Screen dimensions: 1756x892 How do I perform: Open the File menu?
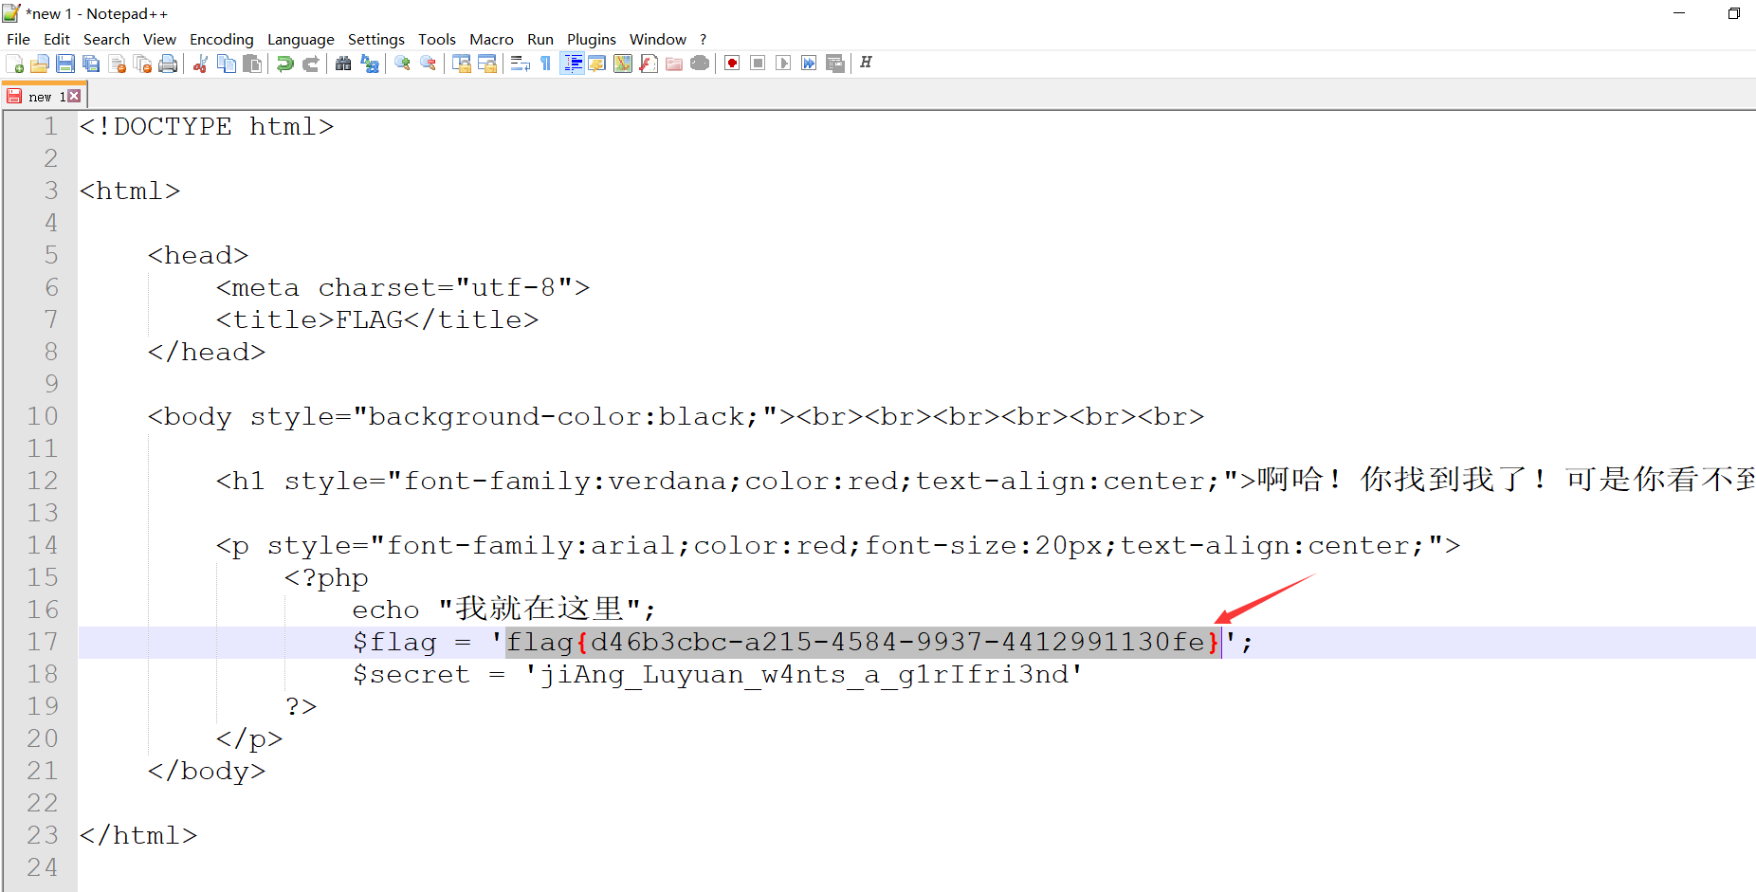(18, 39)
